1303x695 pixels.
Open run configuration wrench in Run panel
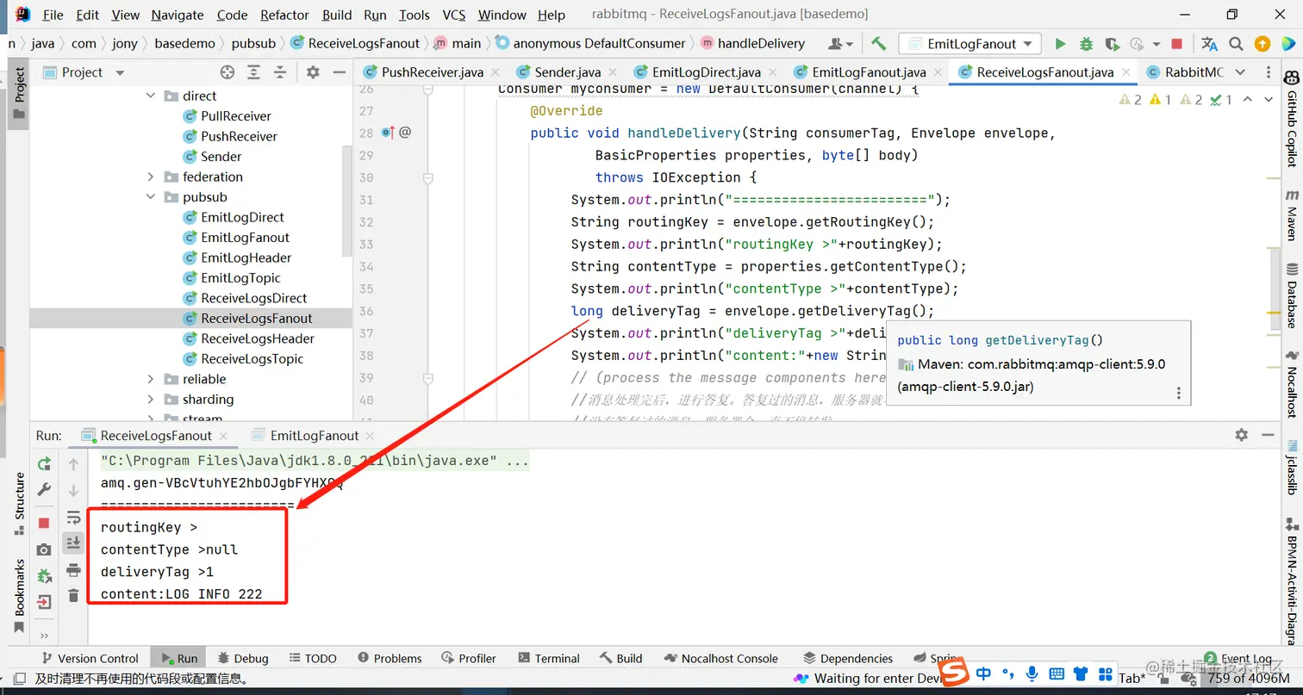pos(44,489)
